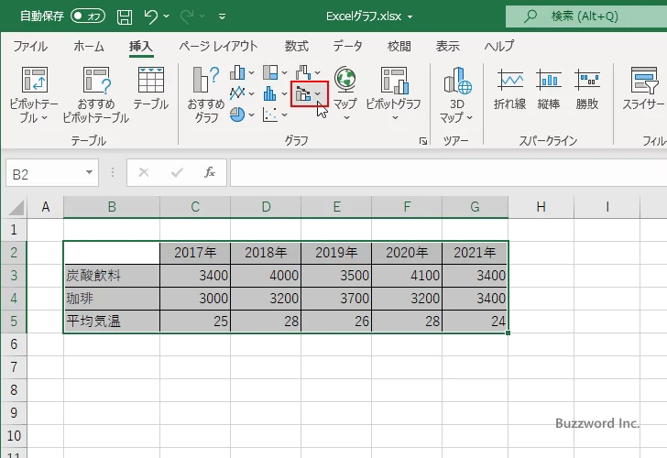667x458 pixels.
Task: Click cell containing 平均気温
Action: (x=112, y=322)
